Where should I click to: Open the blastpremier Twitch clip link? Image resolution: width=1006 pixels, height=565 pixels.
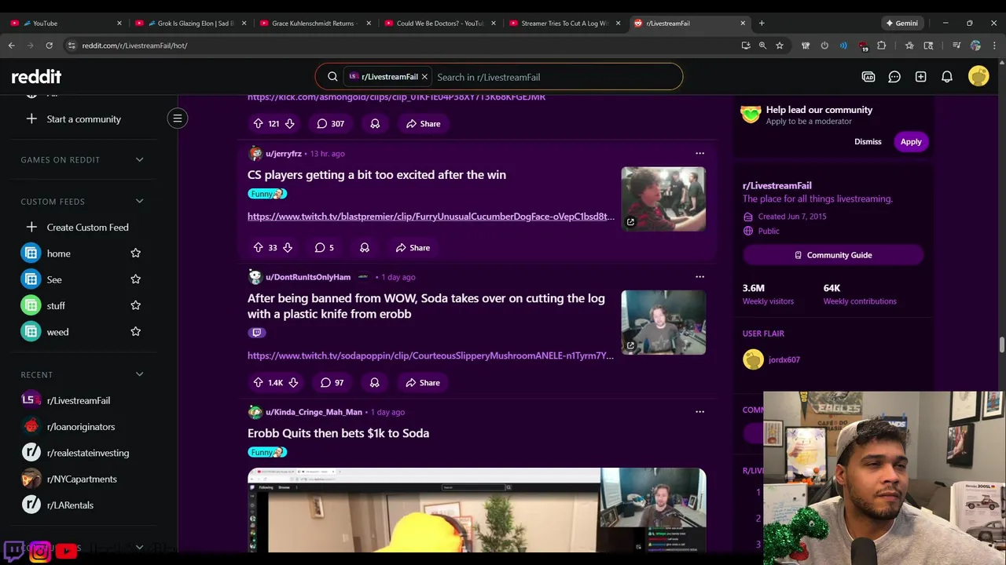[x=431, y=217]
